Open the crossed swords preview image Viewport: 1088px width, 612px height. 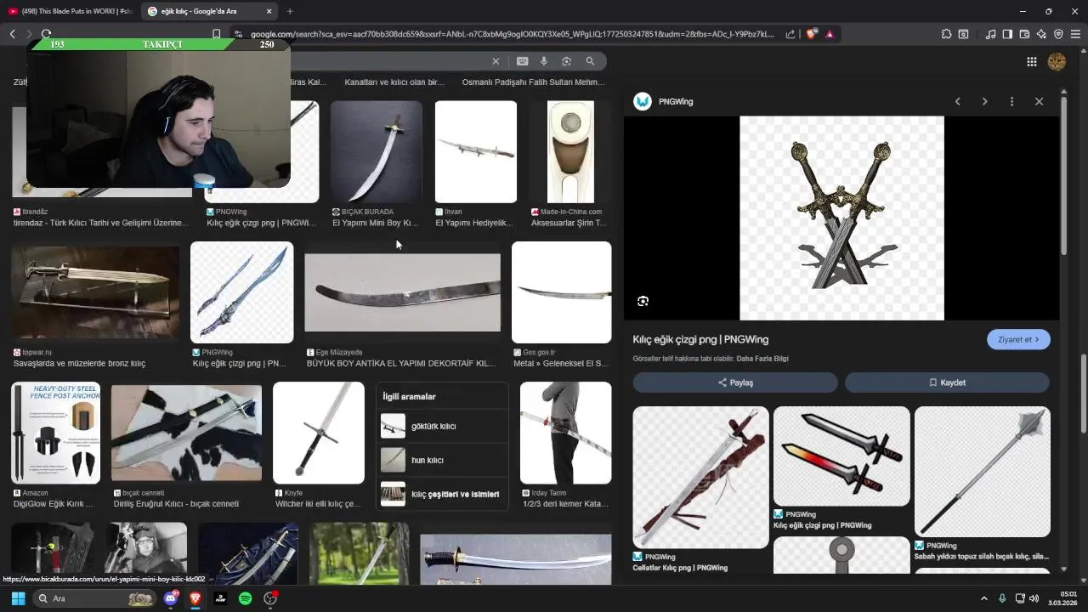click(x=841, y=218)
